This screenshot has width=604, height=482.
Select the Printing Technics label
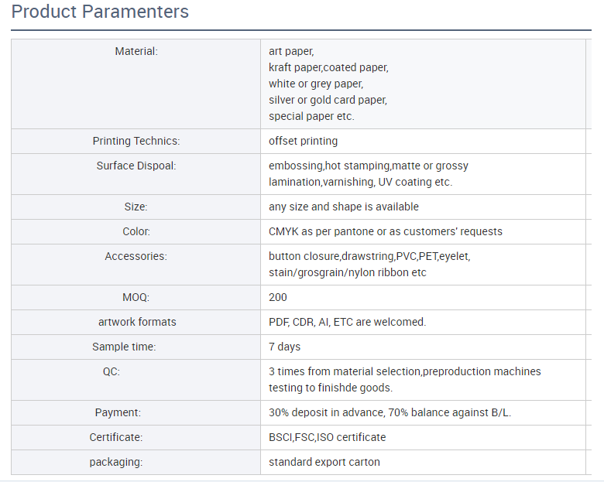pos(136,141)
